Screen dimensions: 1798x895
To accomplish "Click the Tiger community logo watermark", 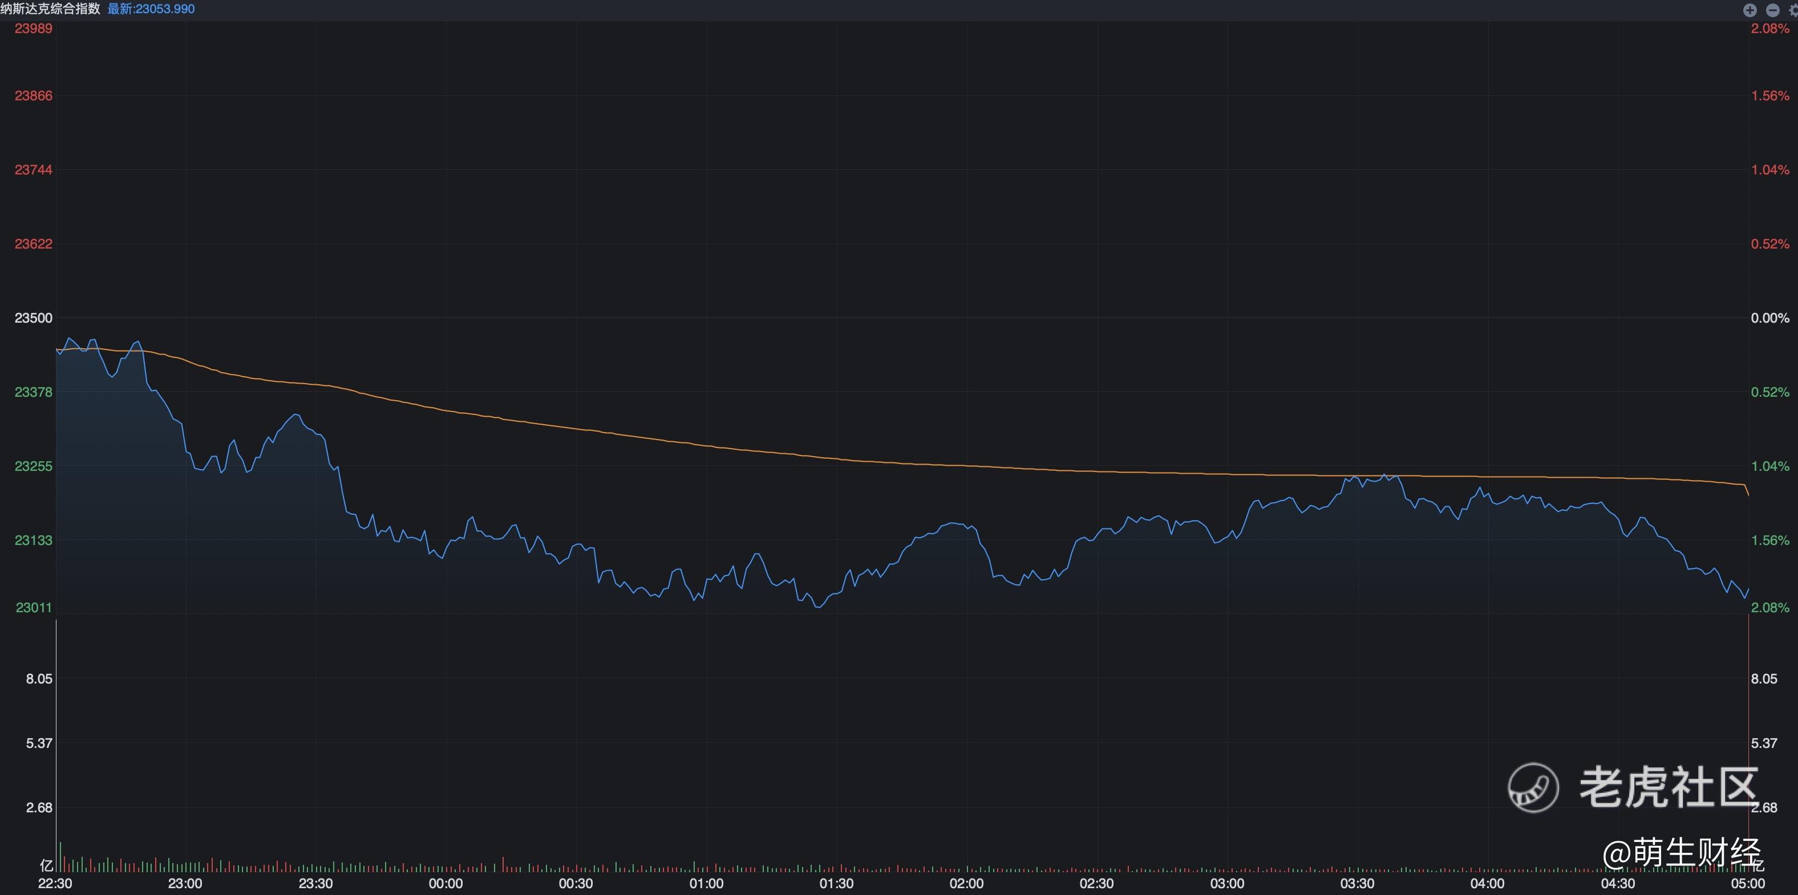I will (x=1533, y=788).
